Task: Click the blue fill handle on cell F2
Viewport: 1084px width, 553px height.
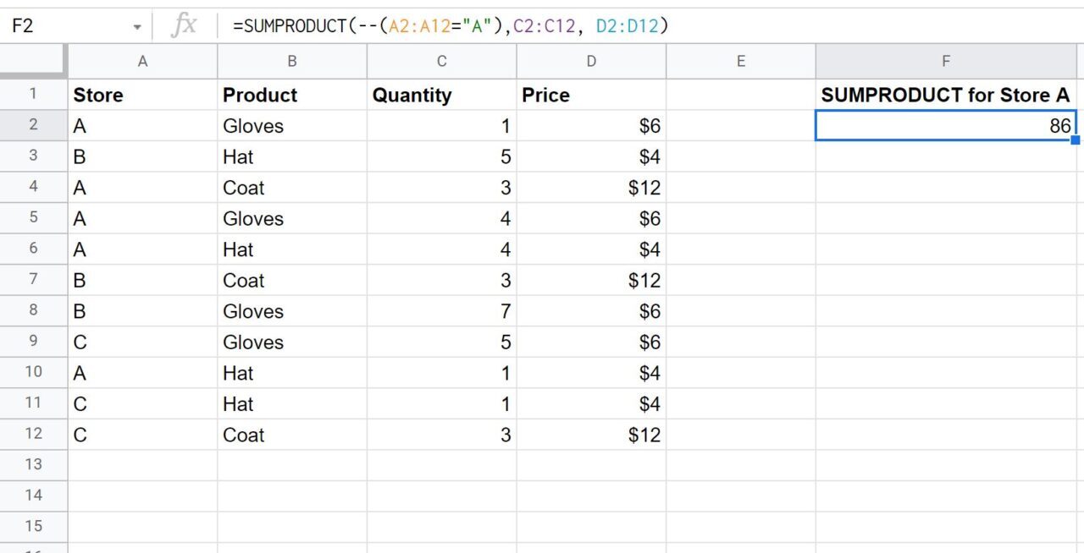Action: (1074, 139)
